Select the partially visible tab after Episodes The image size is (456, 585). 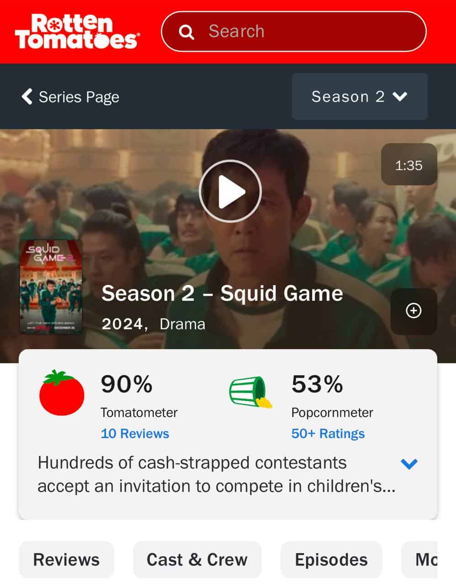(x=419, y=559)
